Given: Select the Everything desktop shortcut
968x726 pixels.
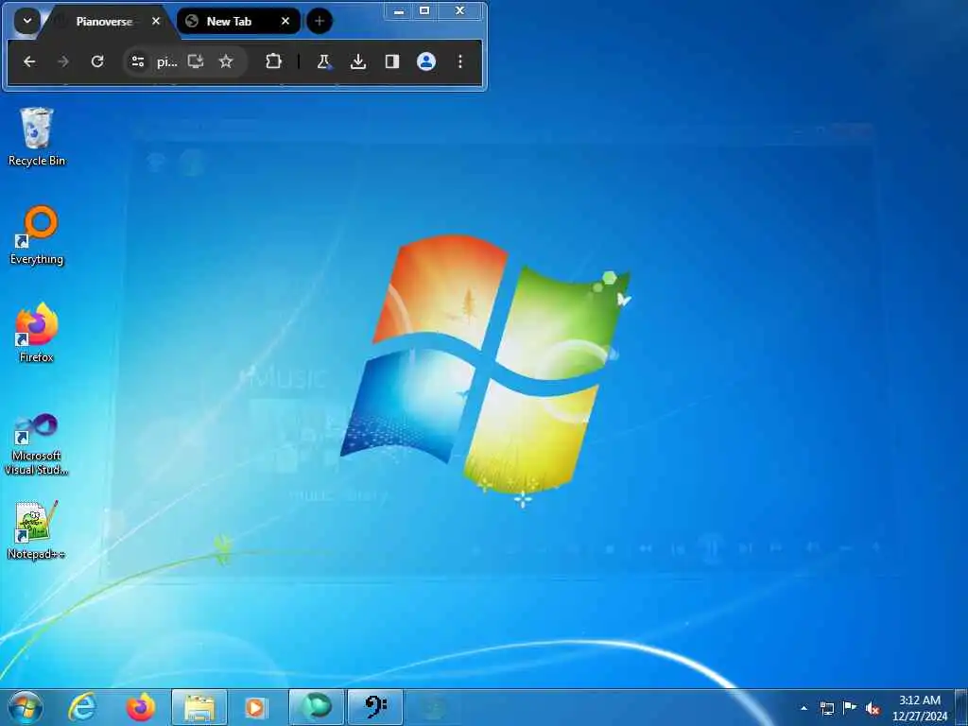Looking at the screenshot, I should [37, 235].
